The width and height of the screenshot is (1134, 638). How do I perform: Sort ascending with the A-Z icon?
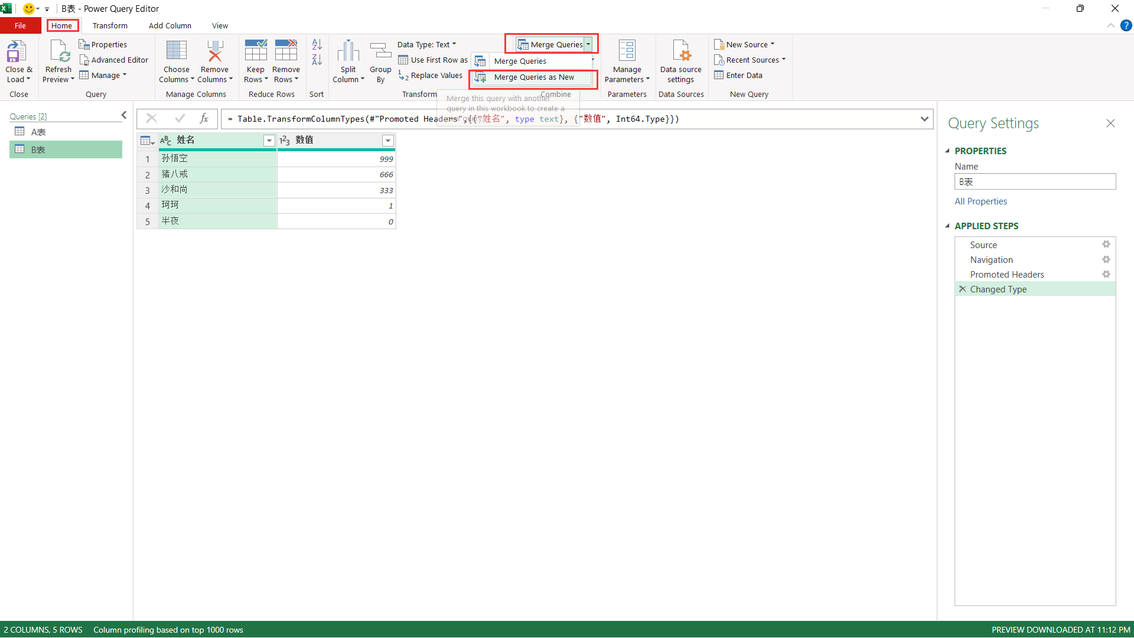(x=317, y=44)
